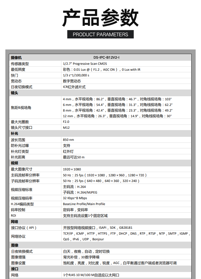Click the 补光灯类型 label
This screenshot has height=279, width=201.
[x=20, y=152]
